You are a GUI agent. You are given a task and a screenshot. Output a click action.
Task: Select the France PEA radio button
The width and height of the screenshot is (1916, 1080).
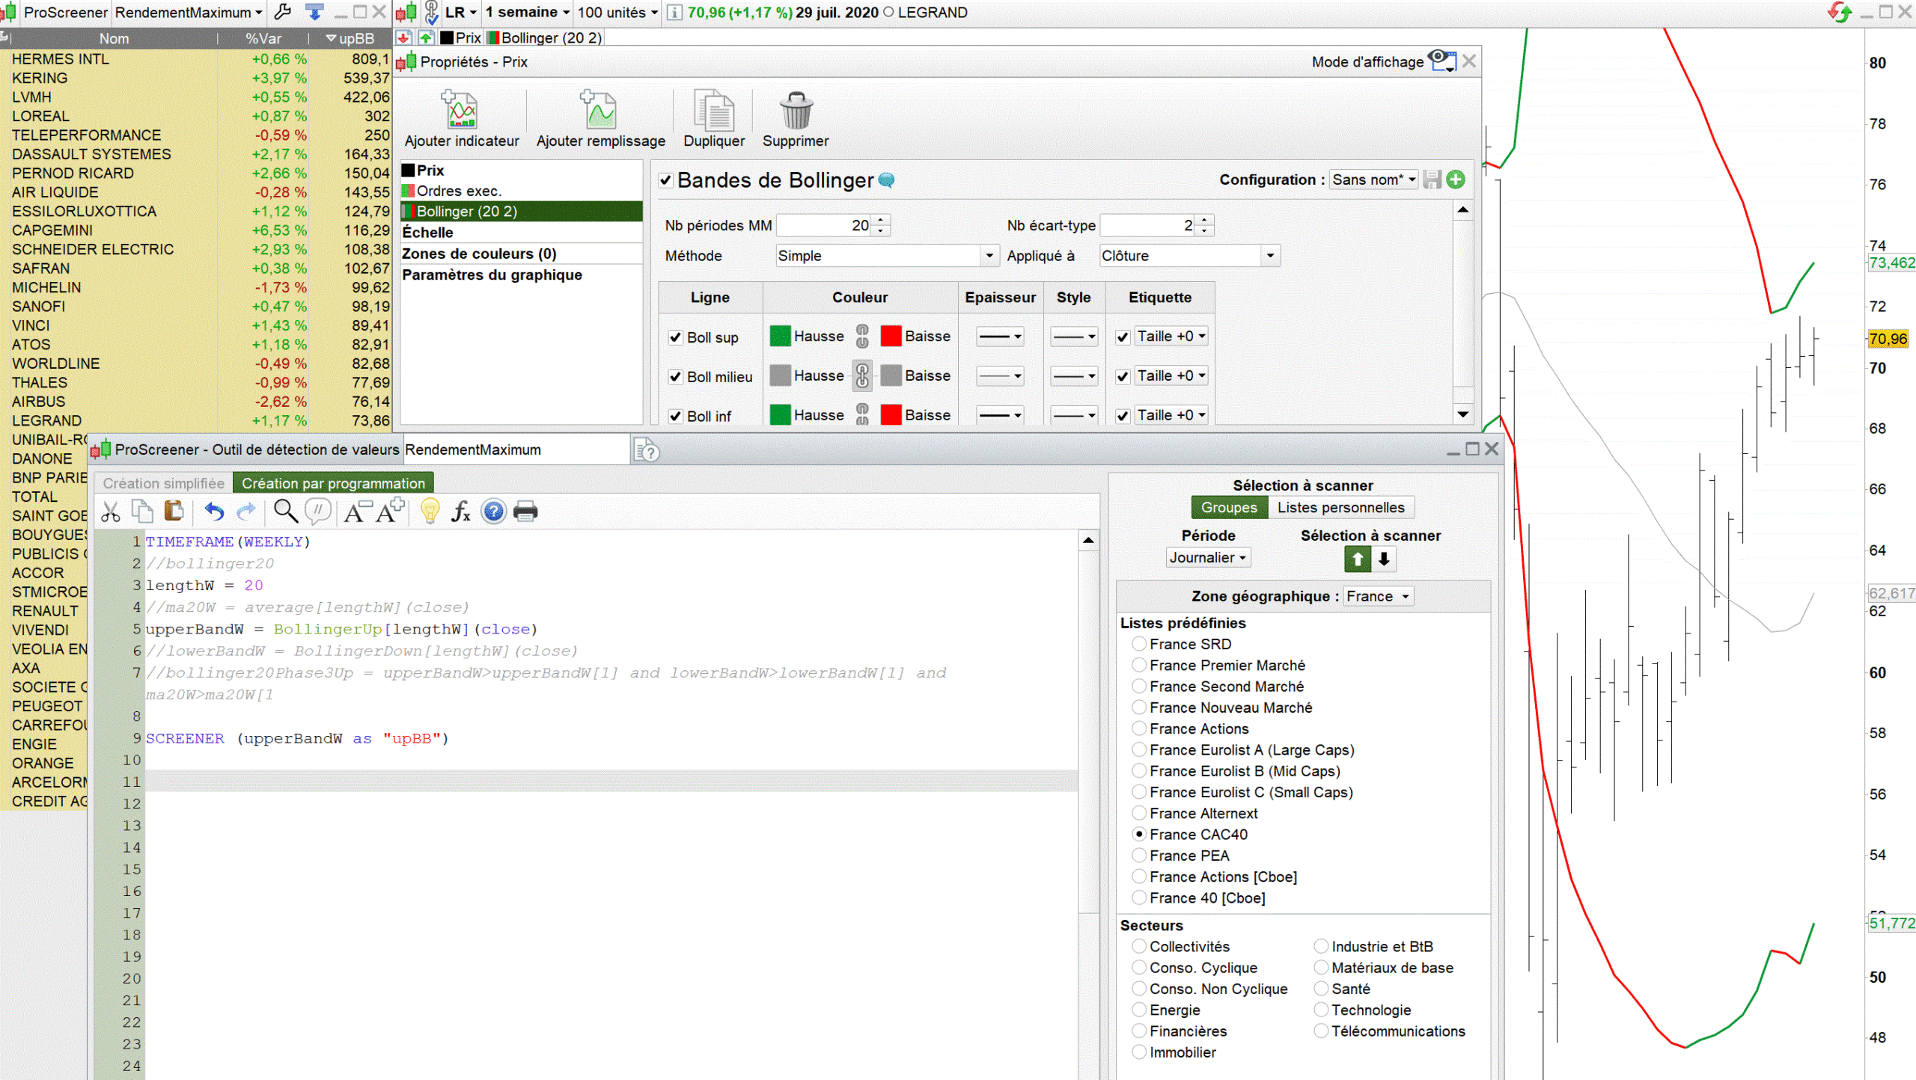point(1139,855)
